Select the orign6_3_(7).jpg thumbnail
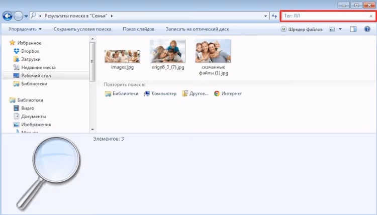 [168, 51]
